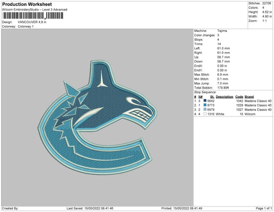Click the Height value 4.62 in
The width and height of the screenshot is (274, 212).
coord(267,12)
